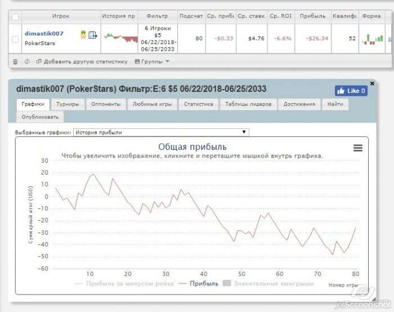Open the Опубликовать tab

(40, 117)
